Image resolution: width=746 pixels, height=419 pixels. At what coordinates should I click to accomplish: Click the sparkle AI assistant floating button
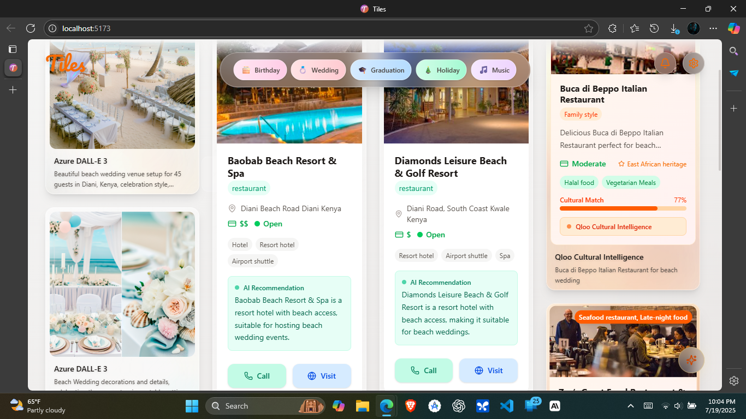tap(691, 360)
